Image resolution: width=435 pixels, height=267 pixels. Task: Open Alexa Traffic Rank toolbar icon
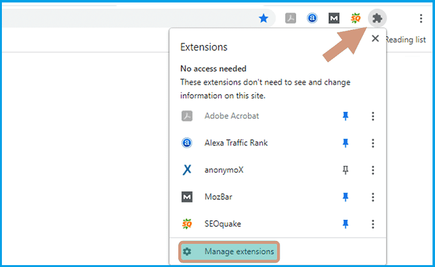(312, 18)
